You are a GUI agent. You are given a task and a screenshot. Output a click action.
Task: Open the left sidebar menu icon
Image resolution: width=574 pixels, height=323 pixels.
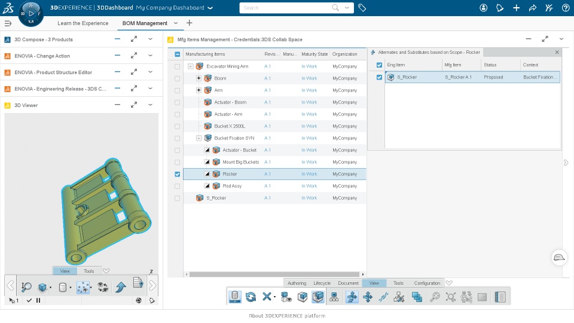click(x=8, y=23)
